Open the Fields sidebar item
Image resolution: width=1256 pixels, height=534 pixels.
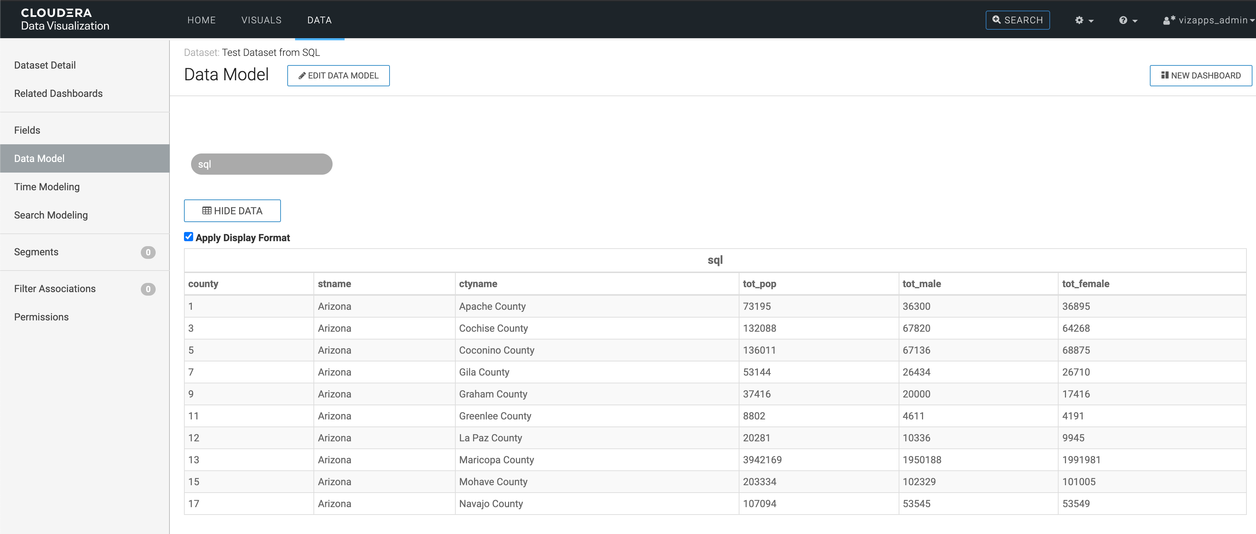pyautogui.click(x=27, y=130)
